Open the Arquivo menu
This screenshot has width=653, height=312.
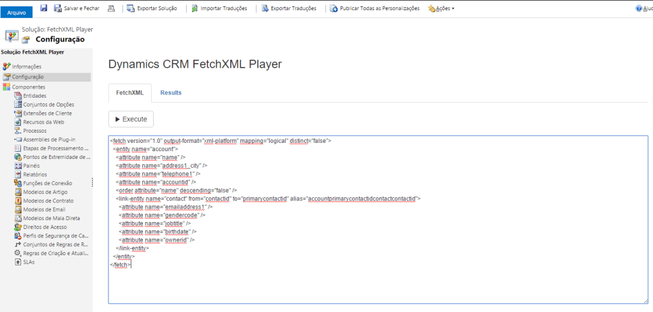[16, 13]
